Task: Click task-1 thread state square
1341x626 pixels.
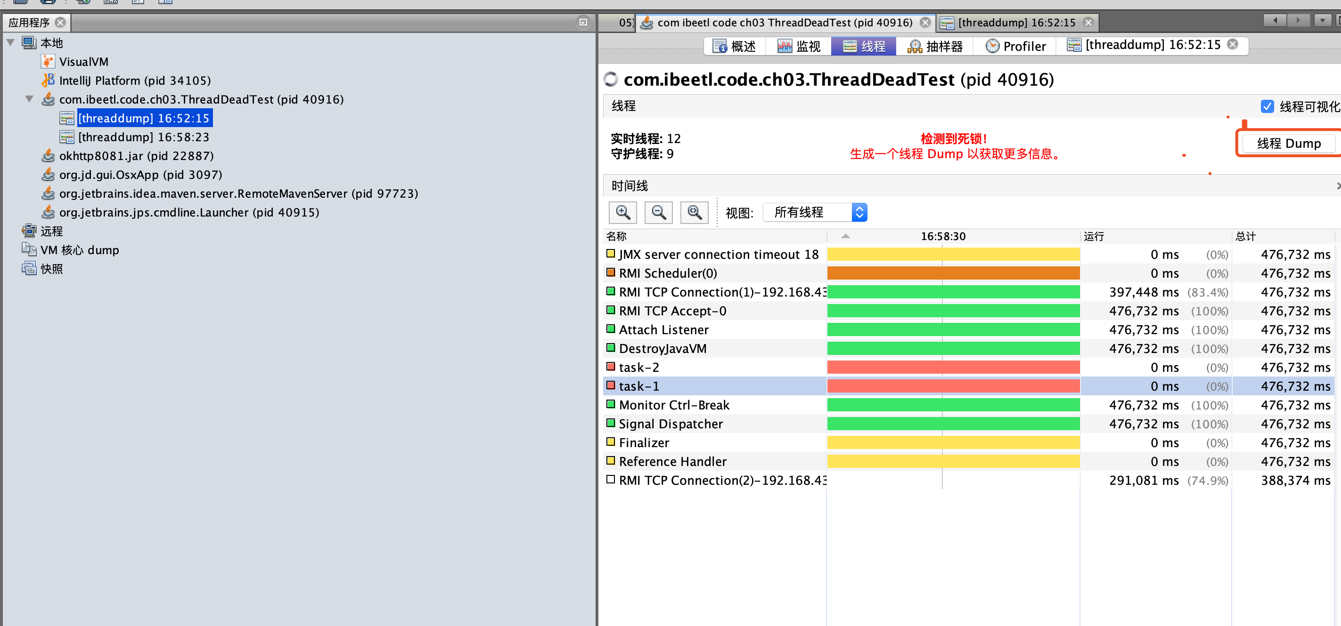Action: point(611,386)
